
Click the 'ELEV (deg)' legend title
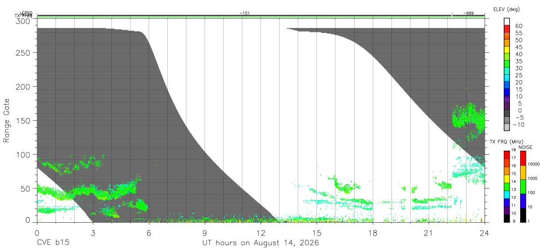click(x=506, y=9)
